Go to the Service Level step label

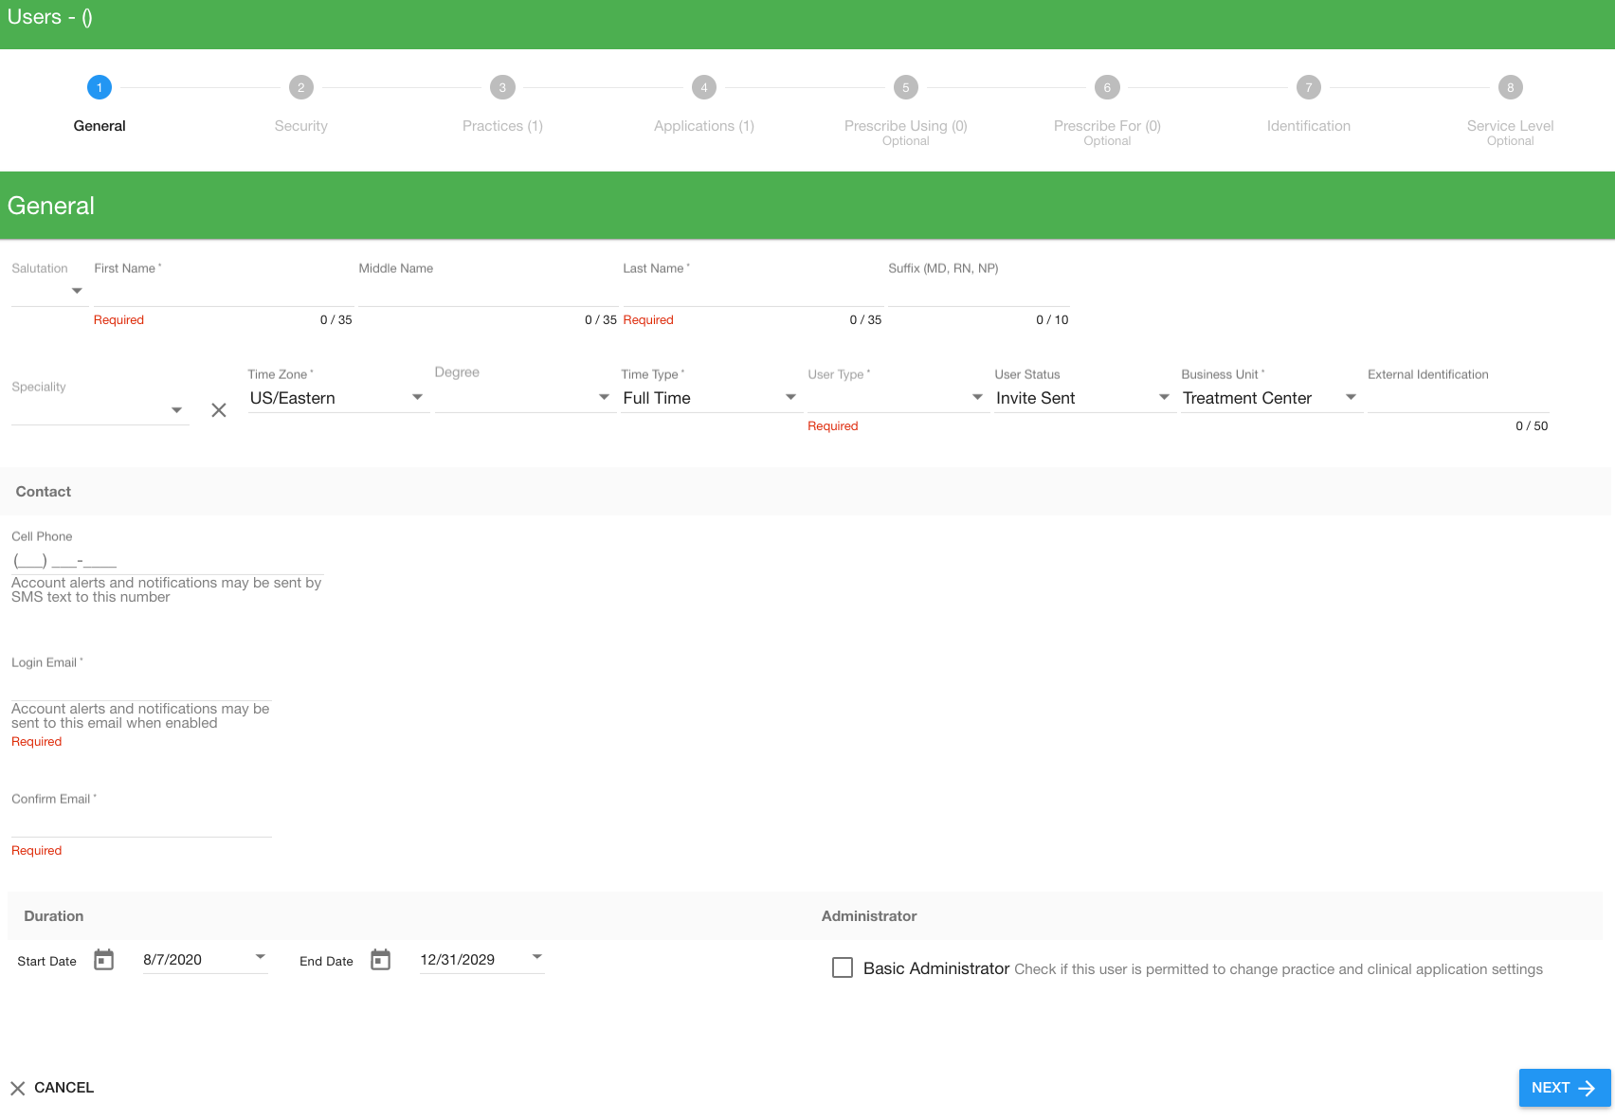1511,126
